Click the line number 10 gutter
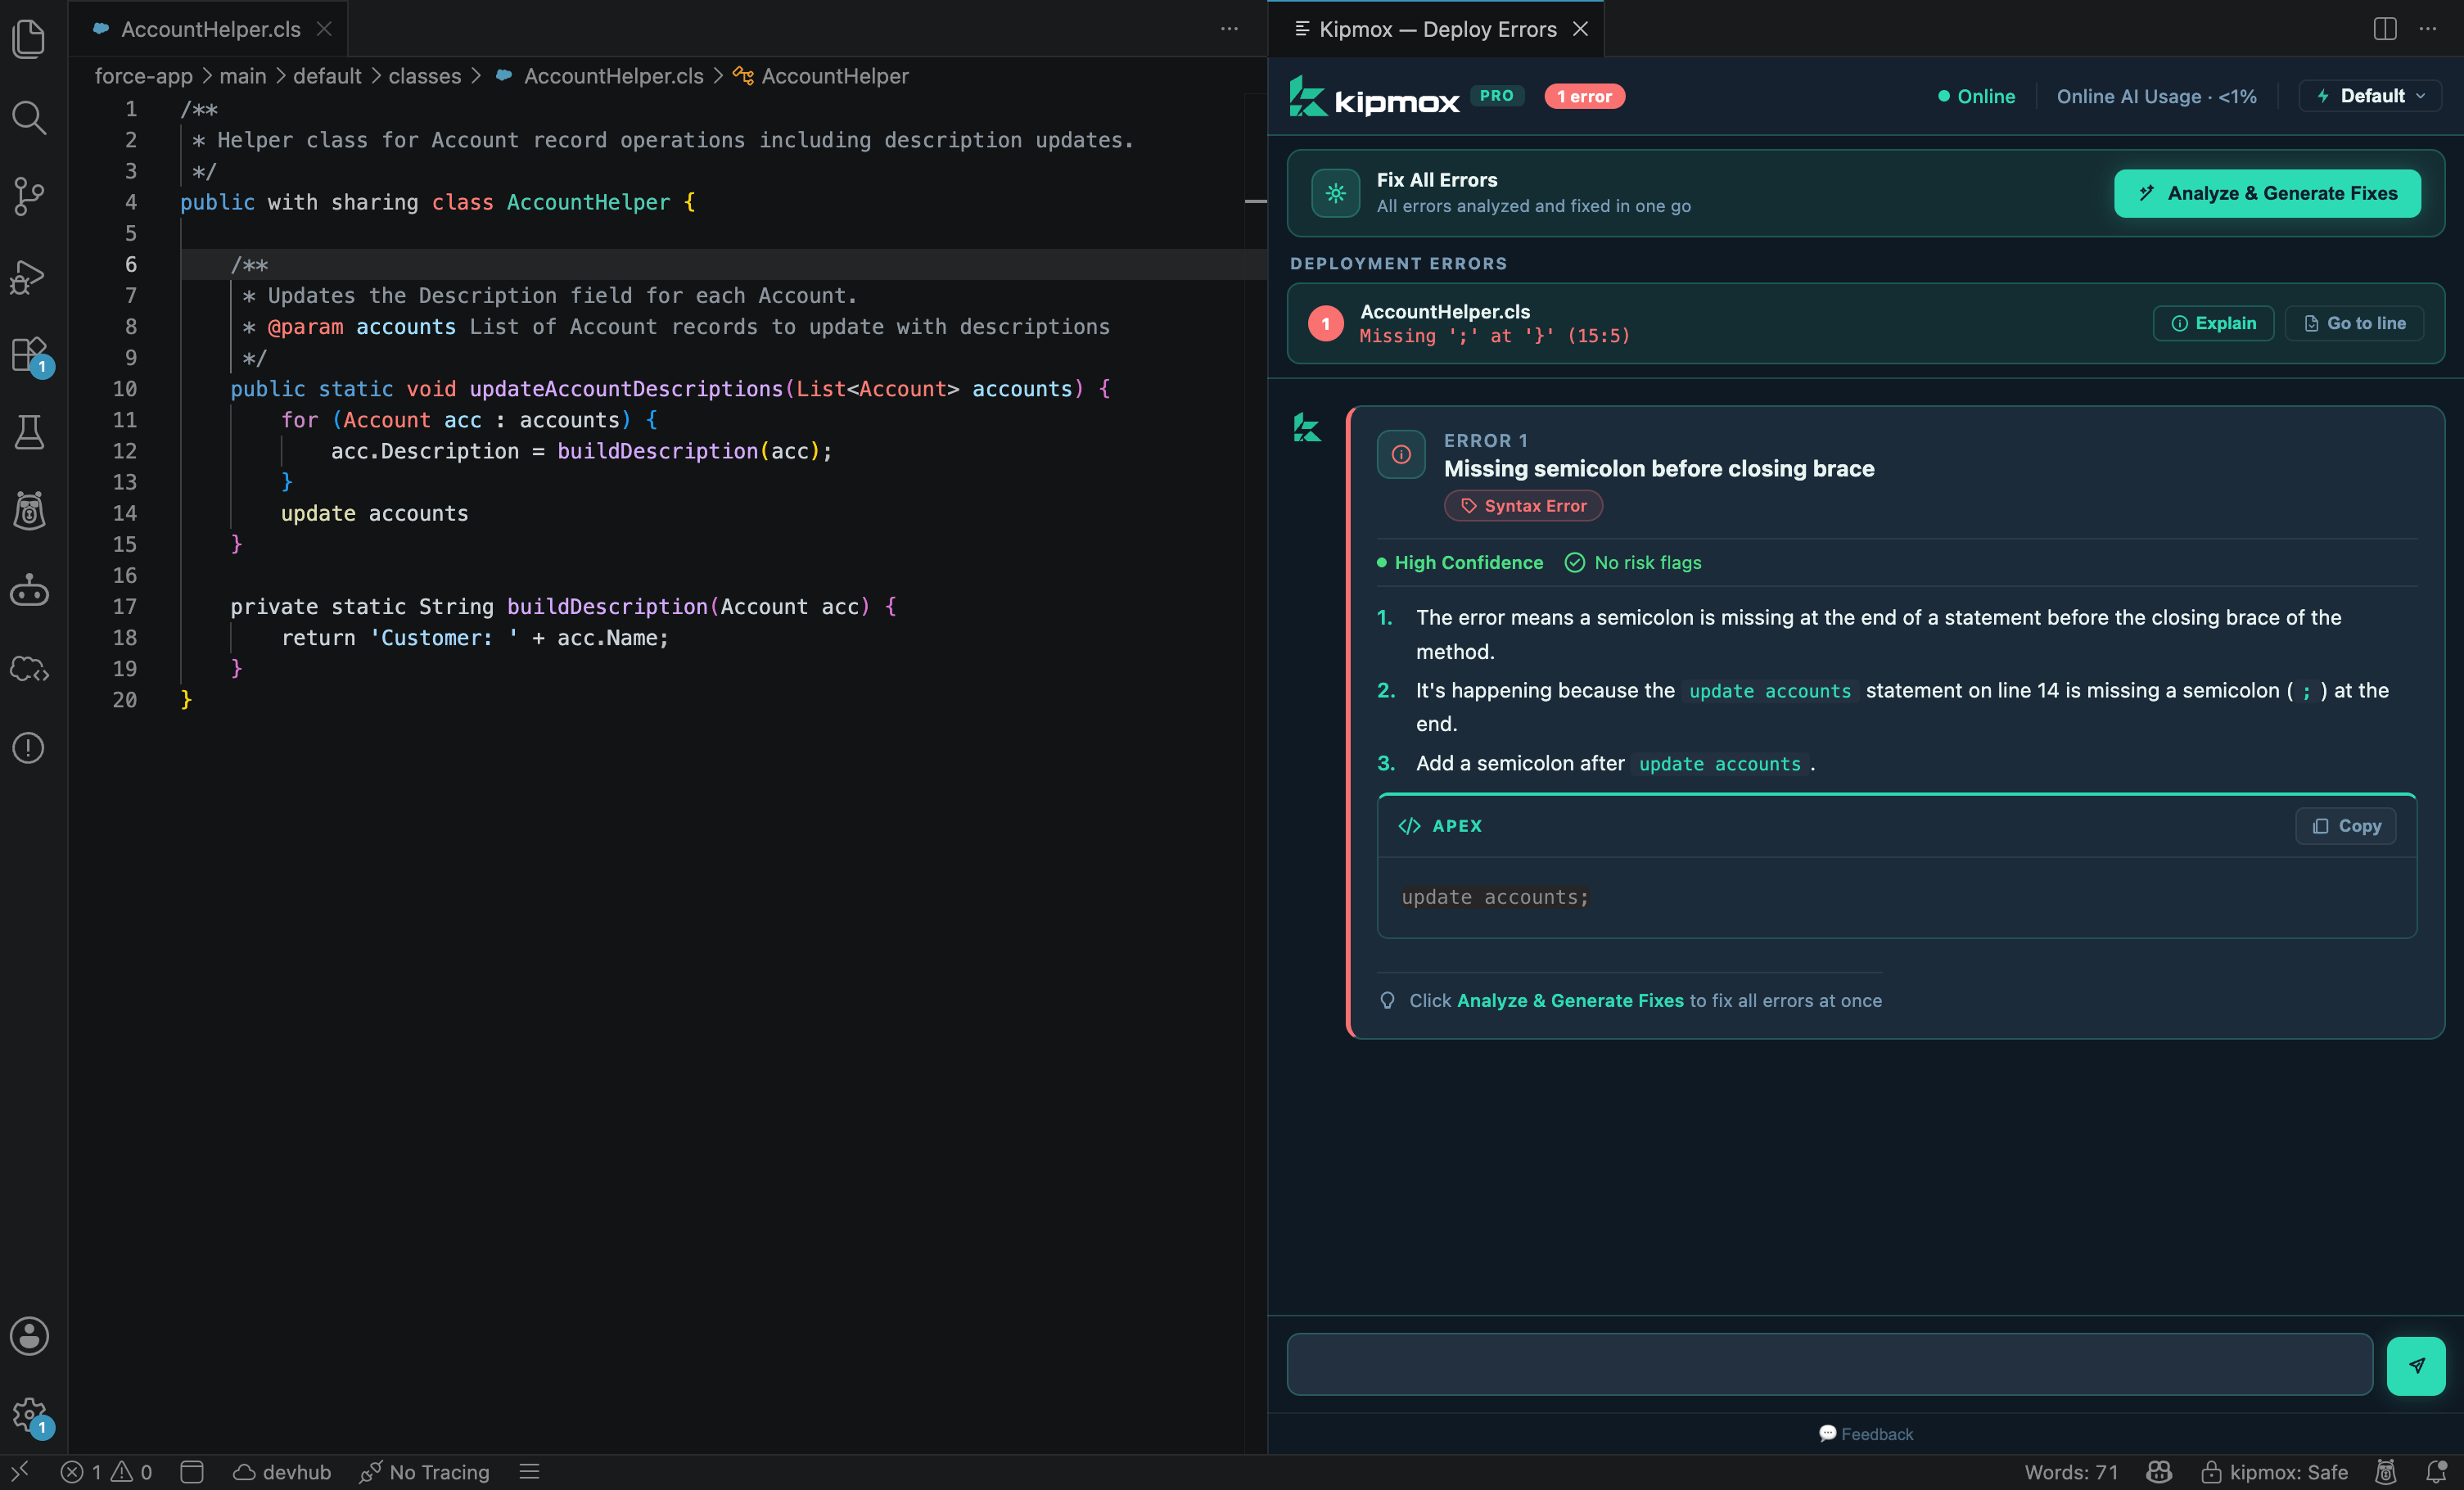 pyautogui.click(x=124, y=389)
